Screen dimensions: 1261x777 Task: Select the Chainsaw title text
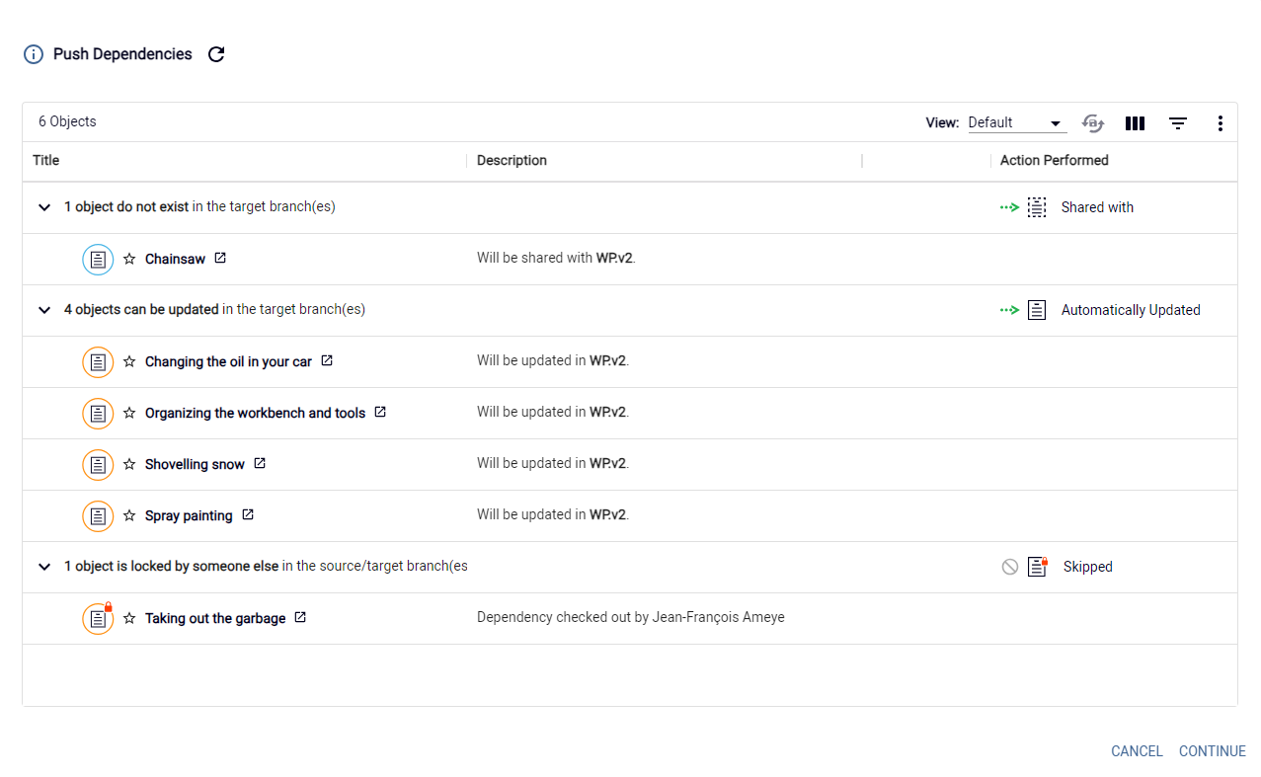coord(176,259)
